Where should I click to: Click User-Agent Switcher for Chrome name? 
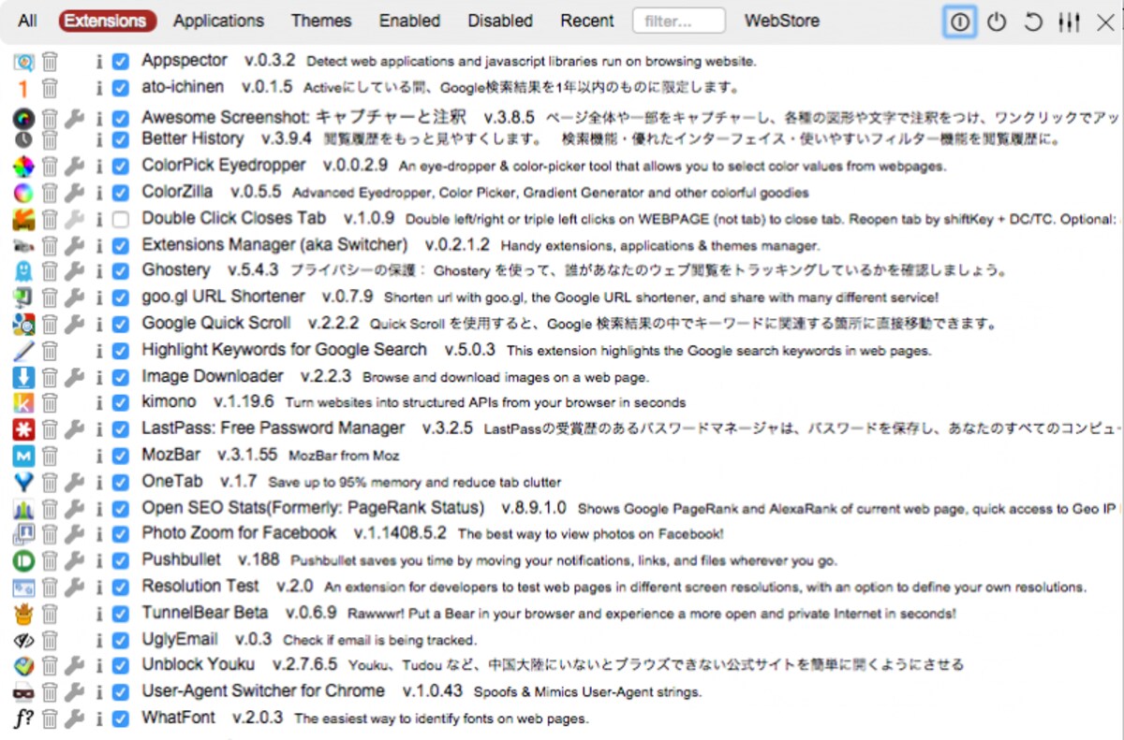[x=263, y=692]
